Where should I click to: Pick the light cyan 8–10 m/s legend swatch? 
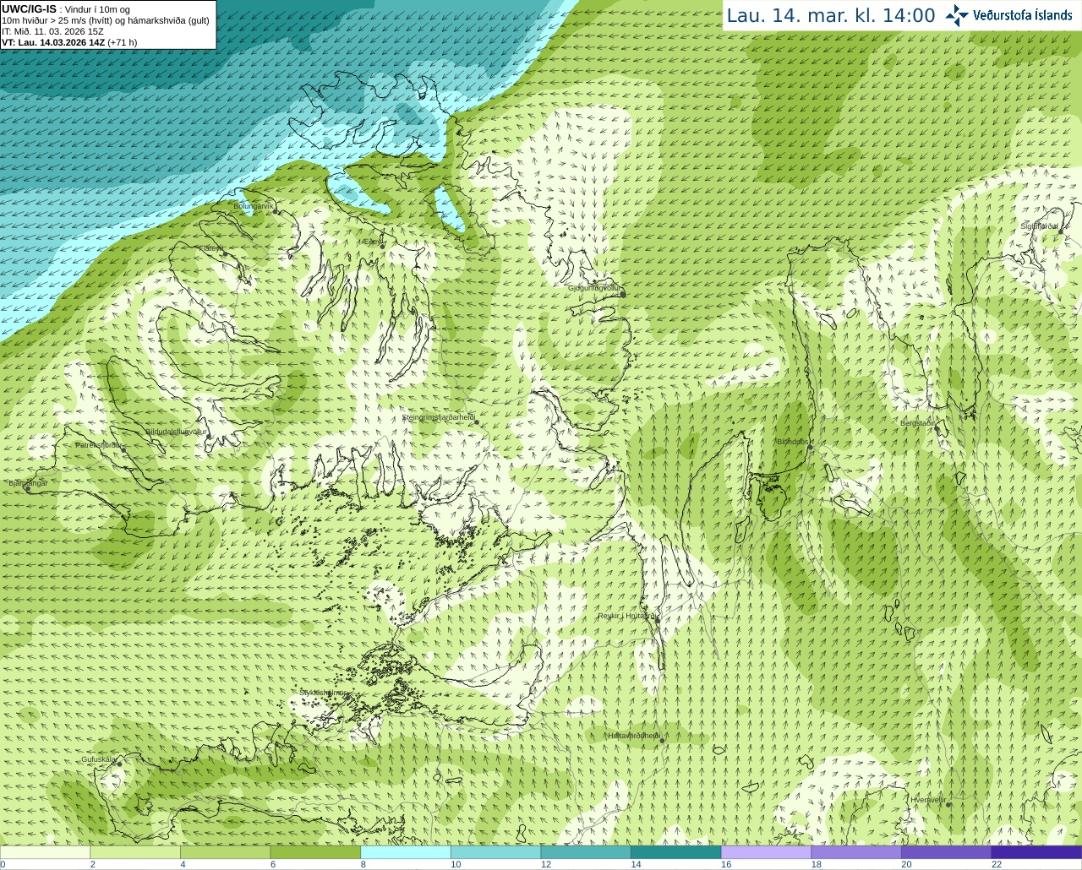point(406,852)
